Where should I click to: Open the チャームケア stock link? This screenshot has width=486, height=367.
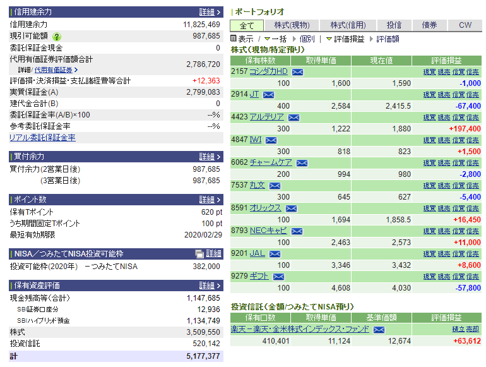[271, 162]
